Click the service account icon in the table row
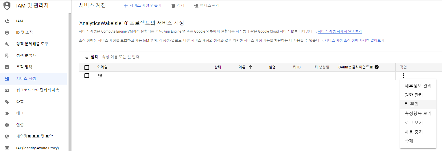The image size is (442, 151). pyautogui.click(x=100, y=76)
